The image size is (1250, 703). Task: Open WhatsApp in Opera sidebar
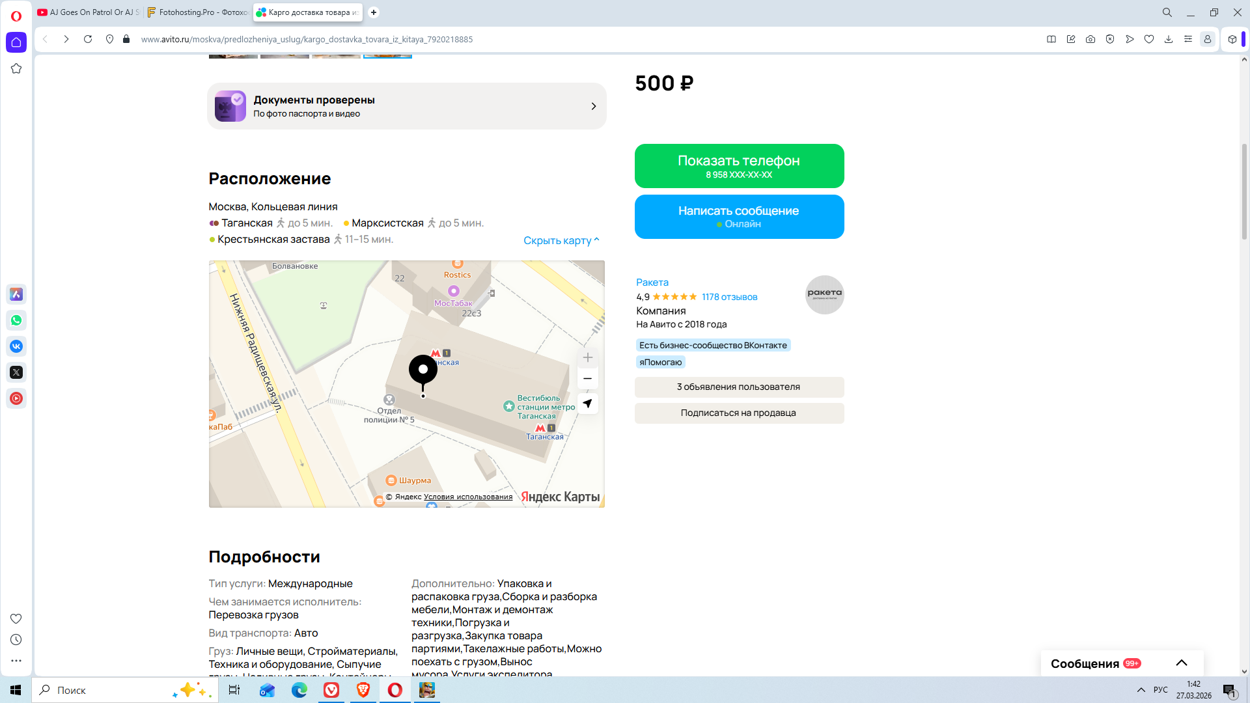point(16,320)
